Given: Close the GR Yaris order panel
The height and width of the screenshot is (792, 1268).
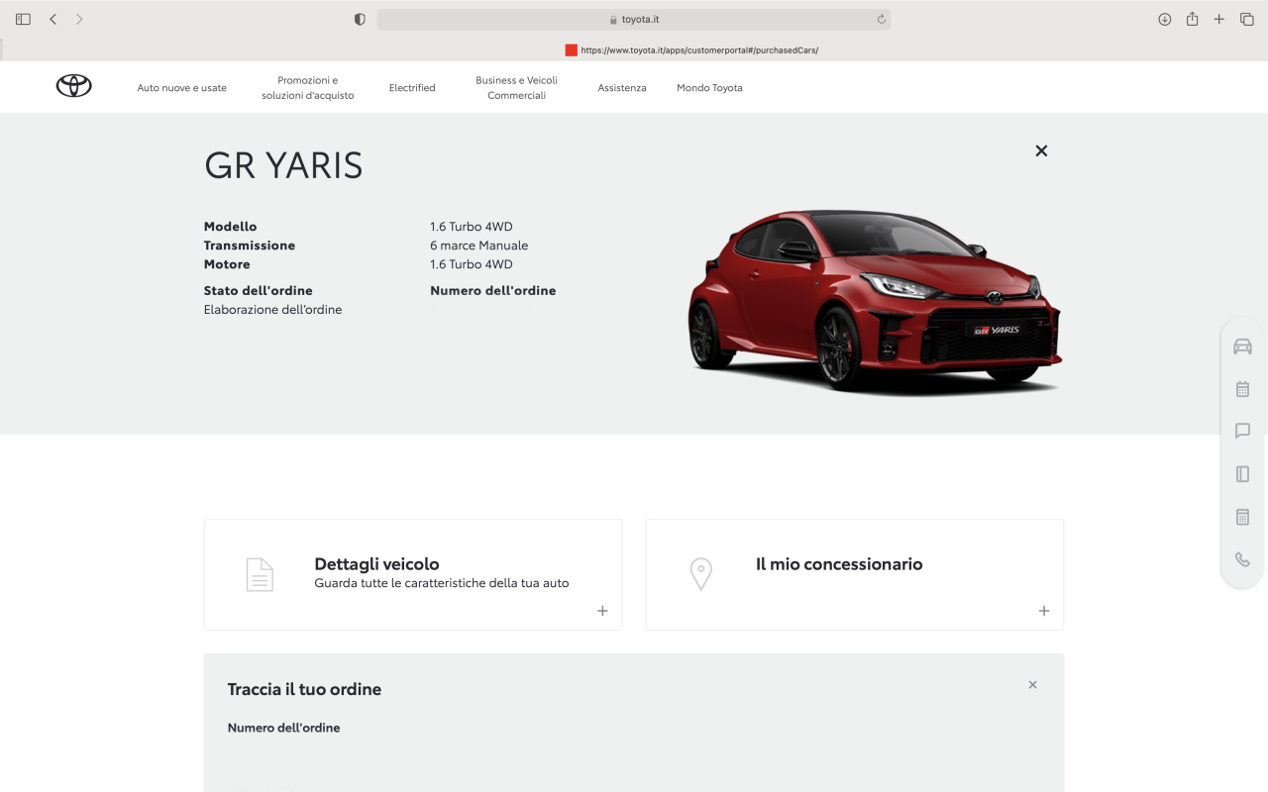Looking at the screenshot, I should (x=1041, y=150).
